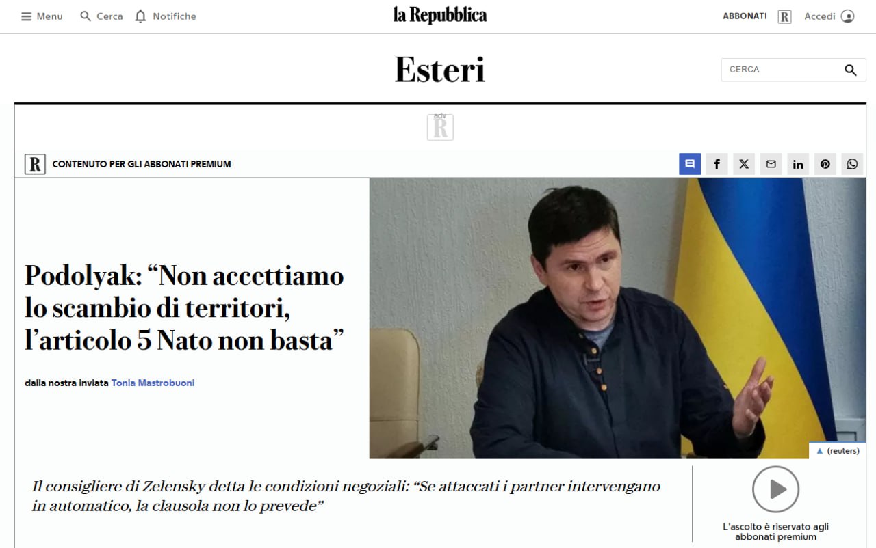Click the Accedi user profile icon
This screenshot has width=876, height=548.
[847, 16]
